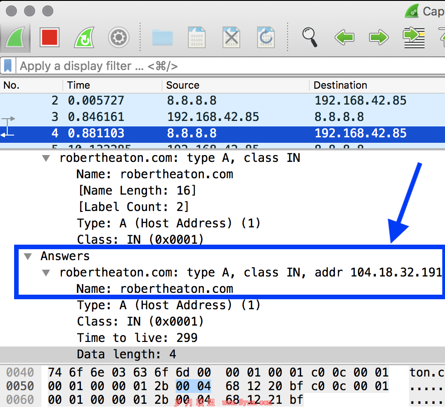
Task: Sort packets by the Destination column
Action: (377, 85)
